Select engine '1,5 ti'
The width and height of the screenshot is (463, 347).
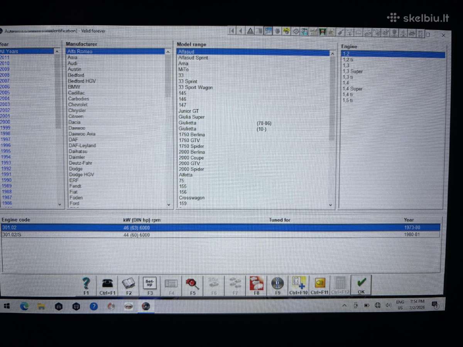[x=348, y=100]
